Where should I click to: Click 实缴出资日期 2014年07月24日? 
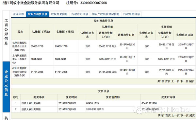tap(186, 72)
